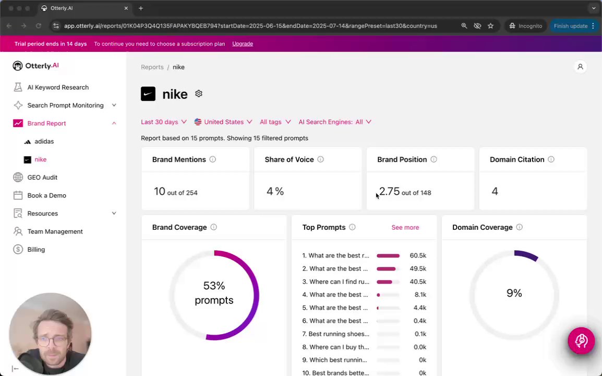602x376 pixels.
Task: Click the Upgrade link in trial banner
Action: [x=243, y=44]
